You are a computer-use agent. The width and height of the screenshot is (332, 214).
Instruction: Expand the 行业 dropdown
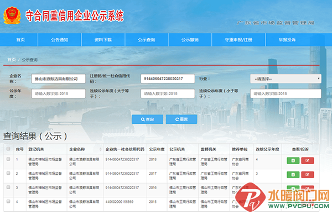[286, 79]
